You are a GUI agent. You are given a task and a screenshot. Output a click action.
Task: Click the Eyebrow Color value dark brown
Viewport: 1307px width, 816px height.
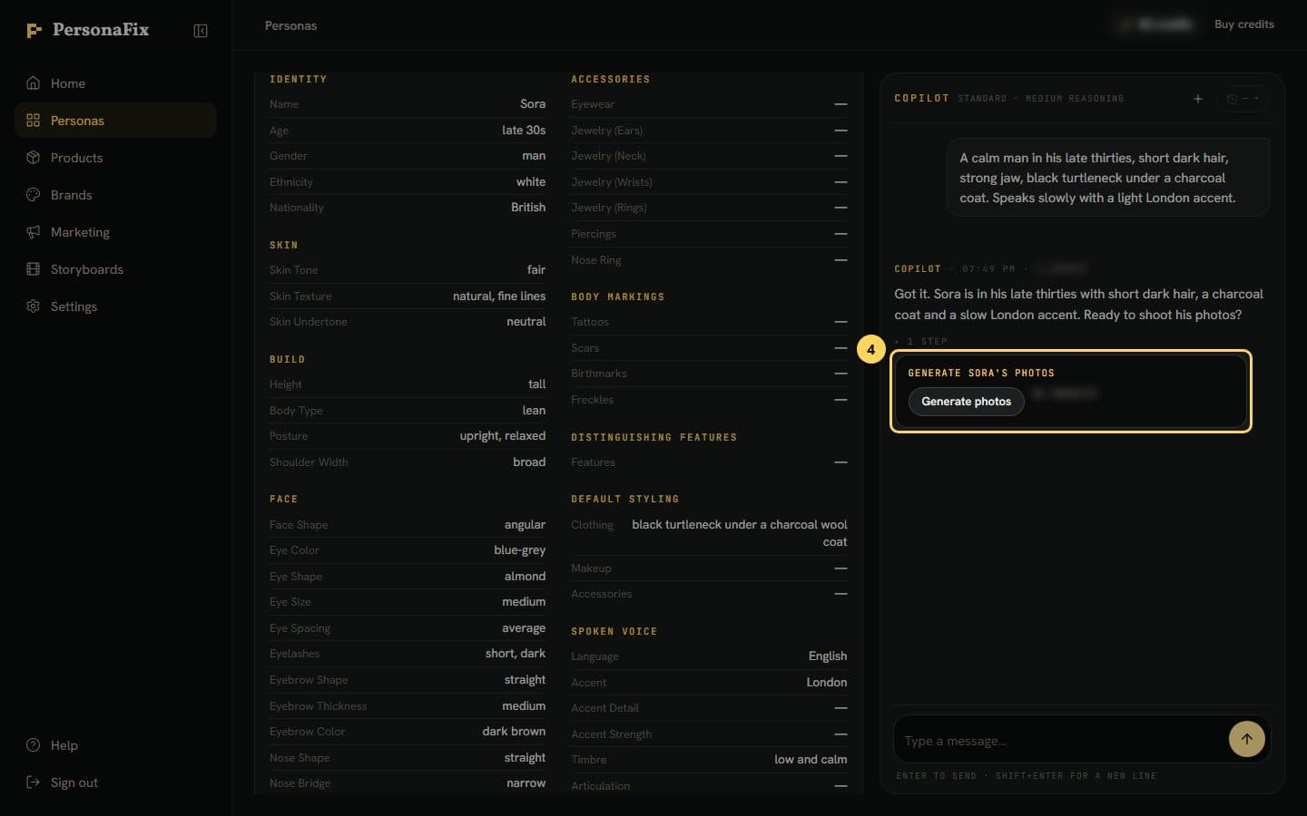point(514,732)
